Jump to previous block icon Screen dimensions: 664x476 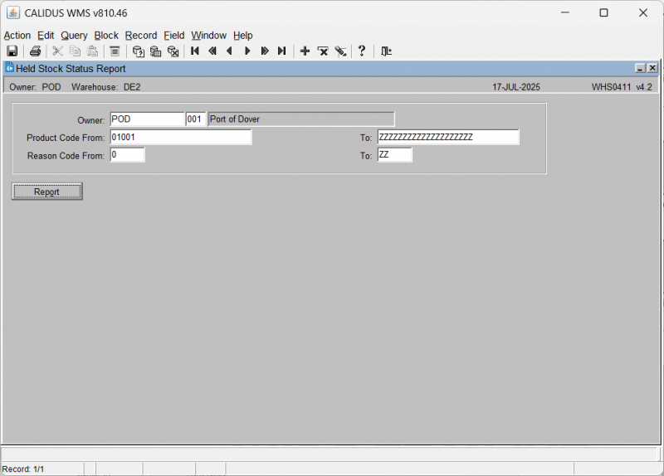212,51
